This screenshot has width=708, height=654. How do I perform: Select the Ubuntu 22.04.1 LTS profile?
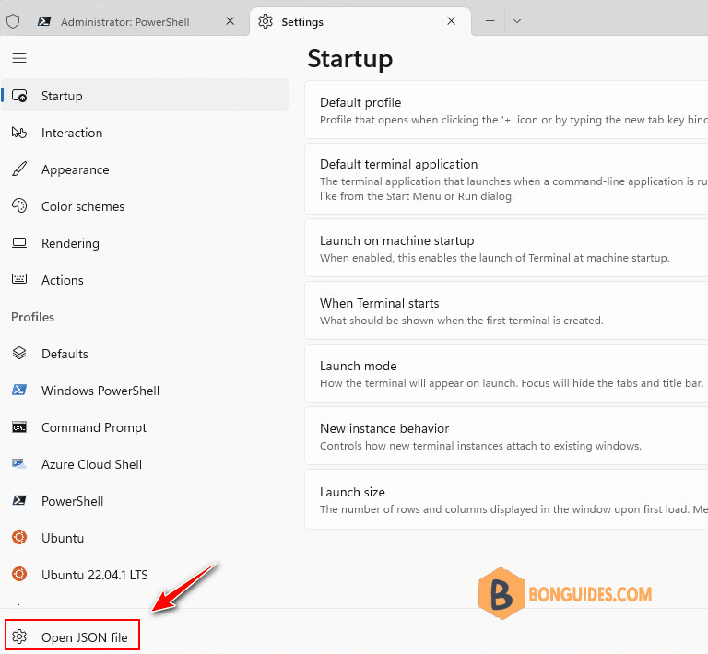click(145, 575)
